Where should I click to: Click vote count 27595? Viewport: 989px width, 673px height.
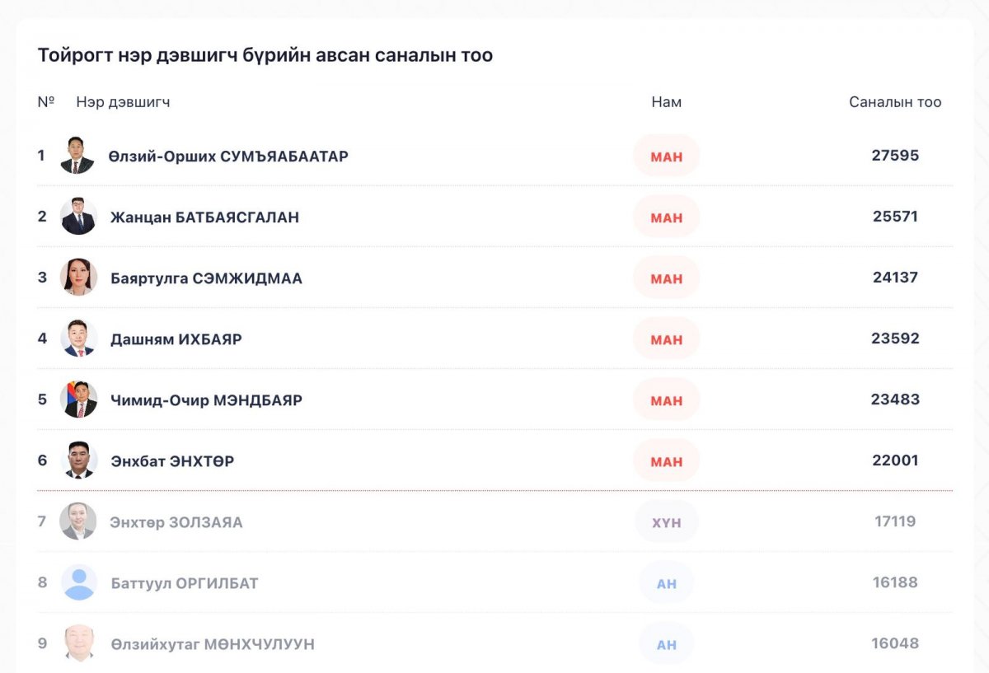[895, 156]
